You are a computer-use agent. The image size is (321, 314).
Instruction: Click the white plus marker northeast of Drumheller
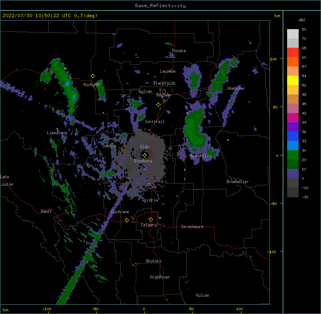(228, 140)
